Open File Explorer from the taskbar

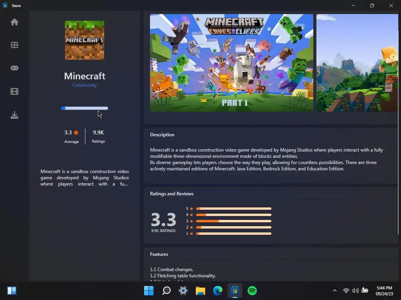click(x=200, y=291)
